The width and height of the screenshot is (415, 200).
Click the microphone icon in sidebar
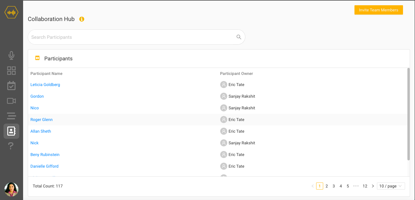pos(11,55)
